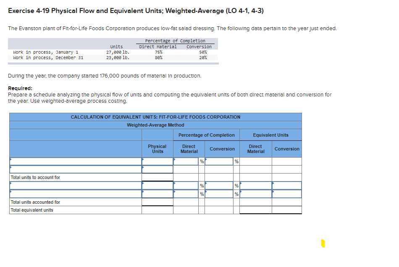The height and width of the screenshot is (267, 399).
Task: Click the yellow highlighter marker at bottom right
Action: [323, 243]
